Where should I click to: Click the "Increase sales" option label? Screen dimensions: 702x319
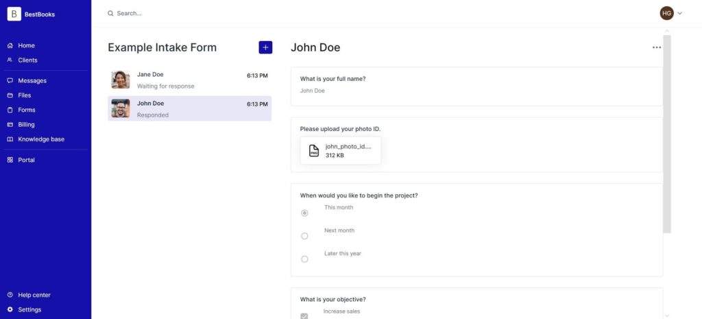(341, 311)
